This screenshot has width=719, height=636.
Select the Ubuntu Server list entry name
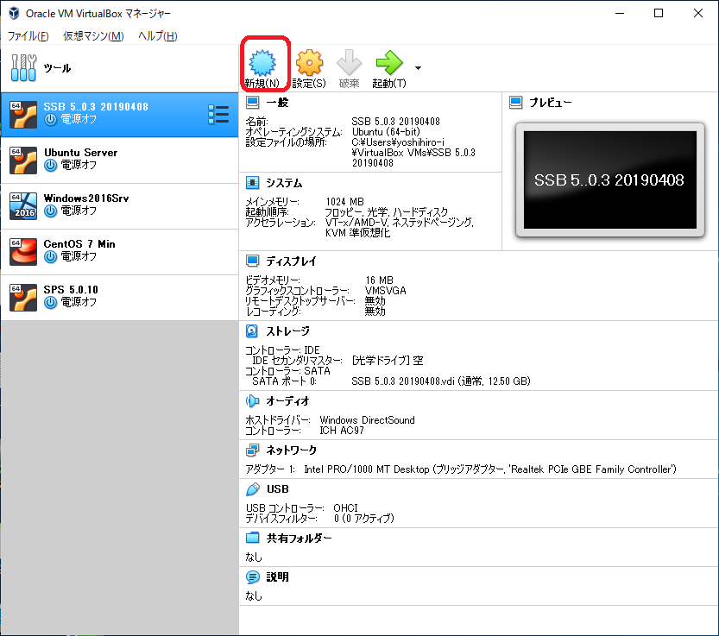tap(81, 152)
